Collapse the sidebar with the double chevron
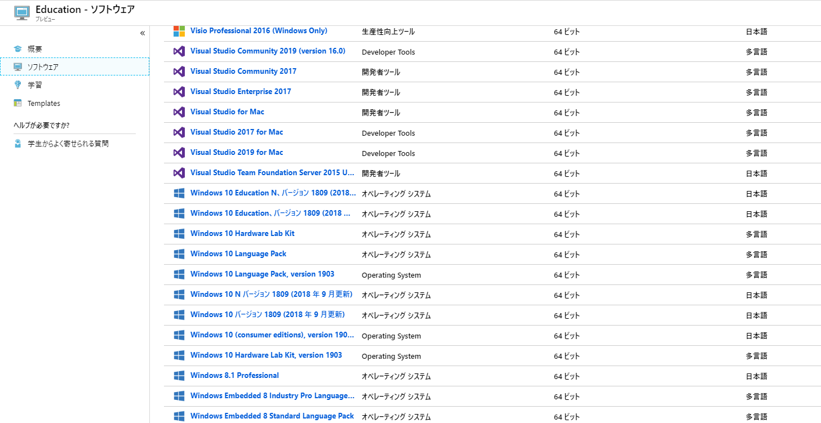Image resolution: width=821 pixels, height=423 pixels. (x=143, y=33)
